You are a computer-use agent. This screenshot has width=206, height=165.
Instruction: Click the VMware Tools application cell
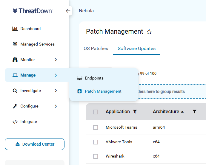pos(119,142)
